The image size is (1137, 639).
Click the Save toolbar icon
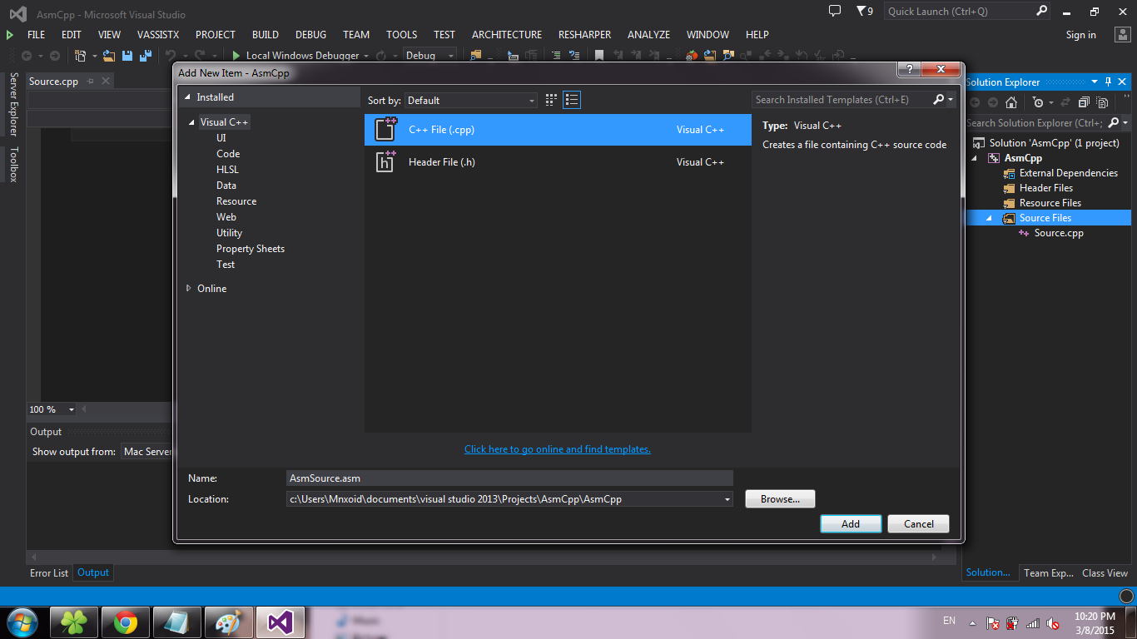click(x=128, y=56)
